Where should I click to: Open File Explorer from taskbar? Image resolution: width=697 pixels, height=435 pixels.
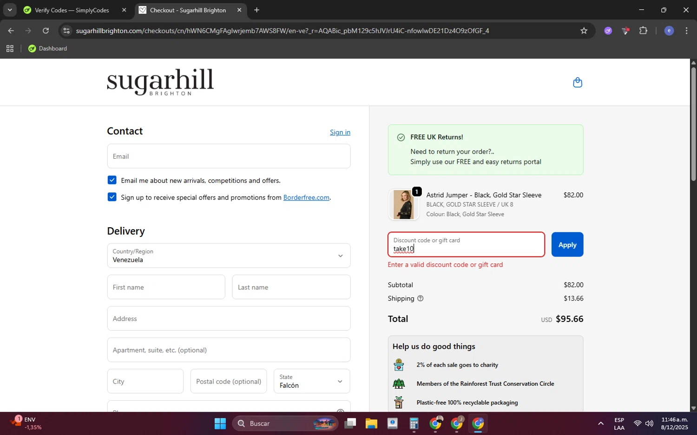coord(371,423)
